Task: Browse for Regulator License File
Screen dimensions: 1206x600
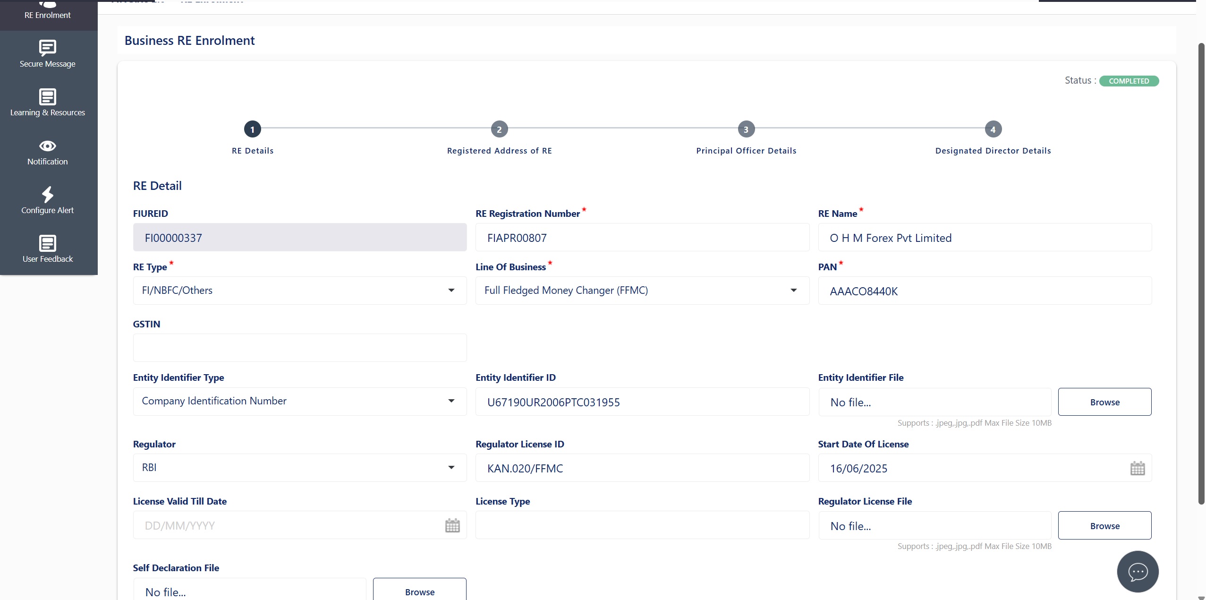Action: point(1104,526)
